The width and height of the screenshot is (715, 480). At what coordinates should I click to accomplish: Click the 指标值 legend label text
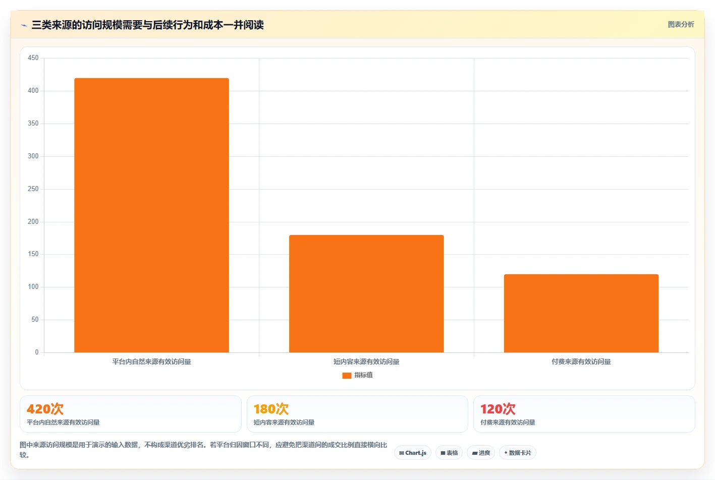(x=363, y=375)
